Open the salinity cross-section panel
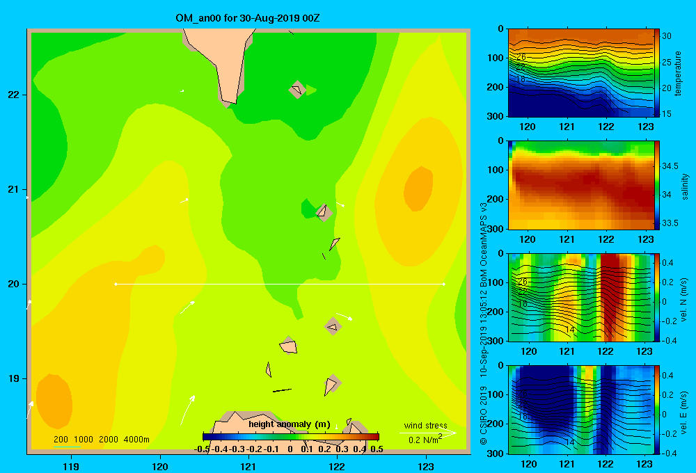696x473 pixels. point(580,185)
